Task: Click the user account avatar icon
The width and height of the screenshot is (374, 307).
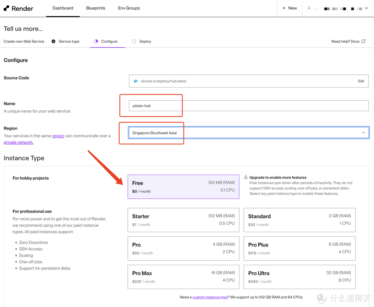Action: click(x=309, y=8)
